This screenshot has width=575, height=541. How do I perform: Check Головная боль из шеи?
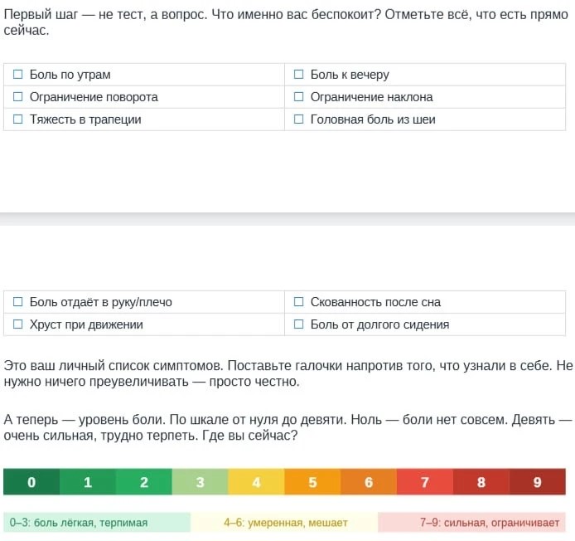(x=298, y=119)
